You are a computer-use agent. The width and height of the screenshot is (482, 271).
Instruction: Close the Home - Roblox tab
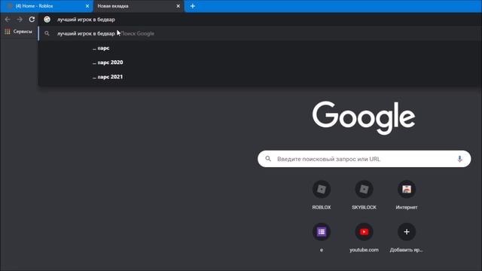tap(87, 6)
